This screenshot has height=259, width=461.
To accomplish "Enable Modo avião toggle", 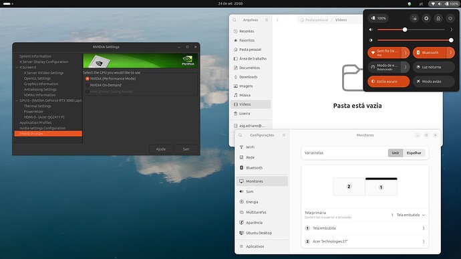I will tap(434, 82).
